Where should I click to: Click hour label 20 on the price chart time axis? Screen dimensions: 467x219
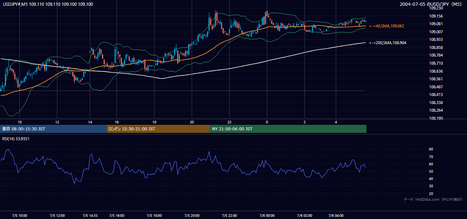[192, 122]
